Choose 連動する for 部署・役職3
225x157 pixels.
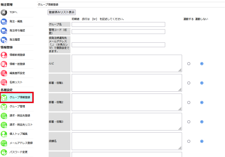pos(189,122)
